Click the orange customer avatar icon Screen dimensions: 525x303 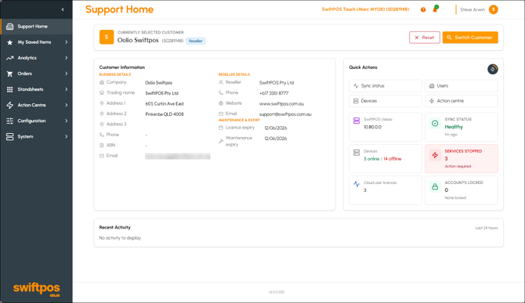(107, 37)
